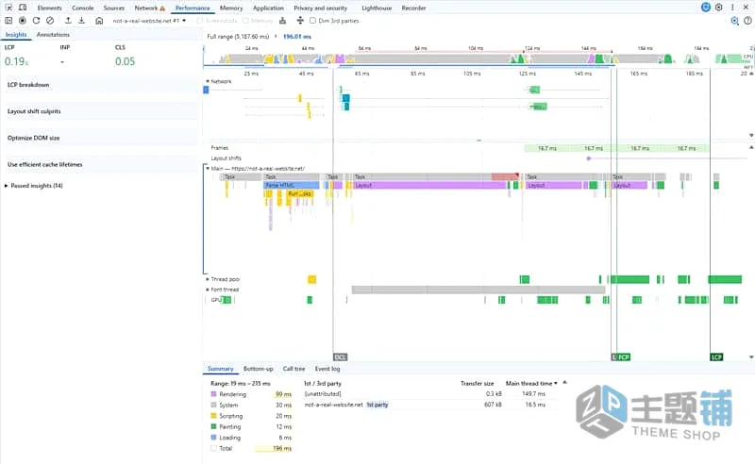Viewport: 755px width, 464px height.
Task: Click the LCP 0.19s metric
Action: pos(16,61)
